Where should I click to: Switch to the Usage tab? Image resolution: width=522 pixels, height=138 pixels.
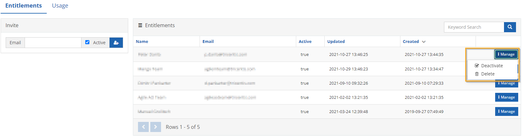[60, 6]
